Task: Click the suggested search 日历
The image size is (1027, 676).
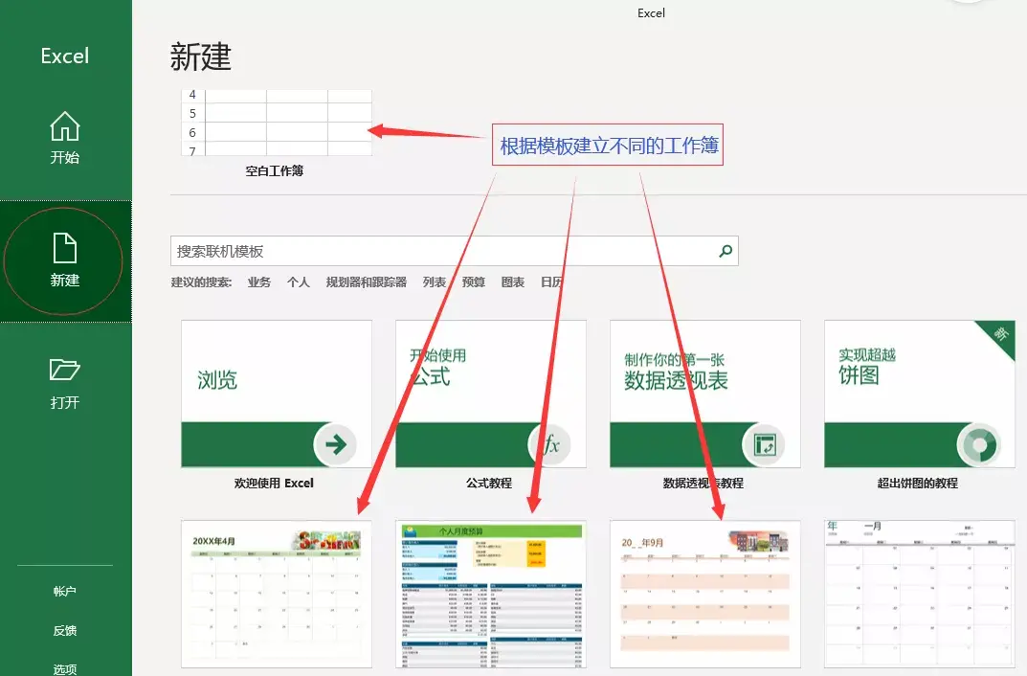Action: (x=553, y=282)
